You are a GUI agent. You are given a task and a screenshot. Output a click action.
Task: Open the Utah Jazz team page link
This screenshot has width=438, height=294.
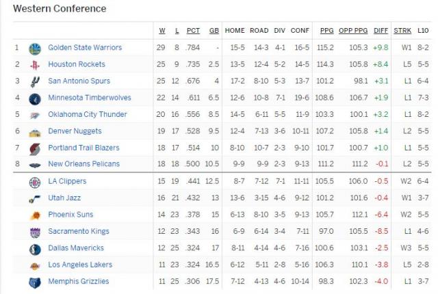[x=65, y=198]
